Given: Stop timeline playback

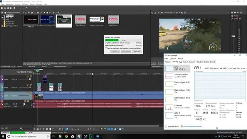Looking at the screenshot, I should (50, 129).
